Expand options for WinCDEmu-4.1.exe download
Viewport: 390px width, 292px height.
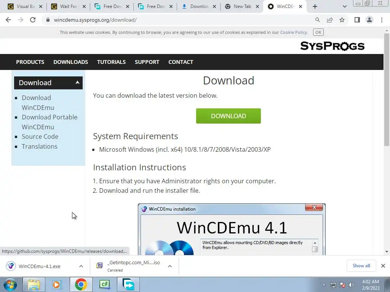(x=81, y=266)
